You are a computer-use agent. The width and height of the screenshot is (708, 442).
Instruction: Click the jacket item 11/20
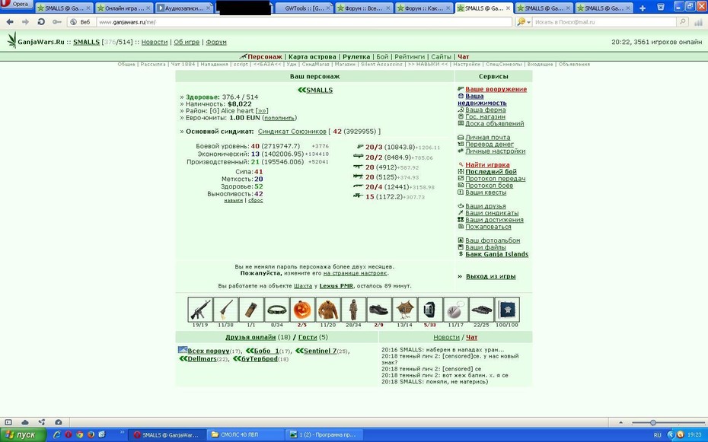(x=328, y=310)
